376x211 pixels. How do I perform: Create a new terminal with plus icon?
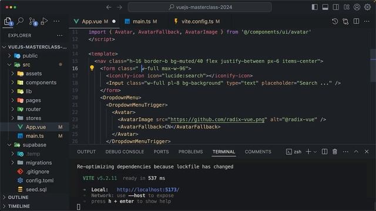(x=308, y=152)
